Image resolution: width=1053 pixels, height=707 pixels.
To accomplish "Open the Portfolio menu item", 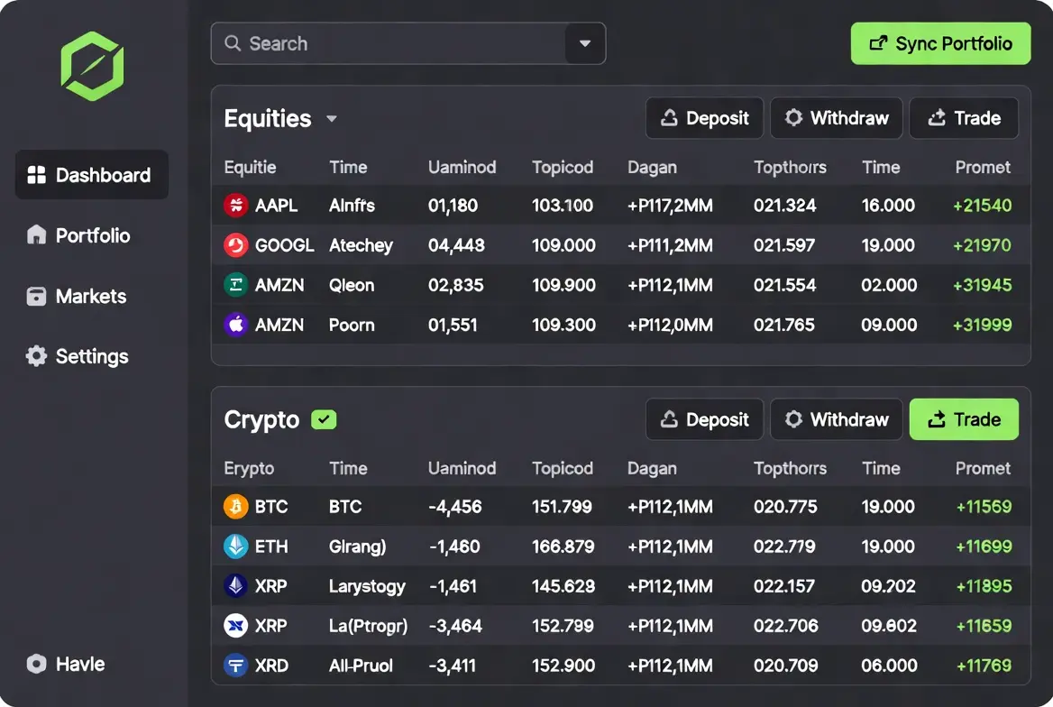I will pos(92,235).
